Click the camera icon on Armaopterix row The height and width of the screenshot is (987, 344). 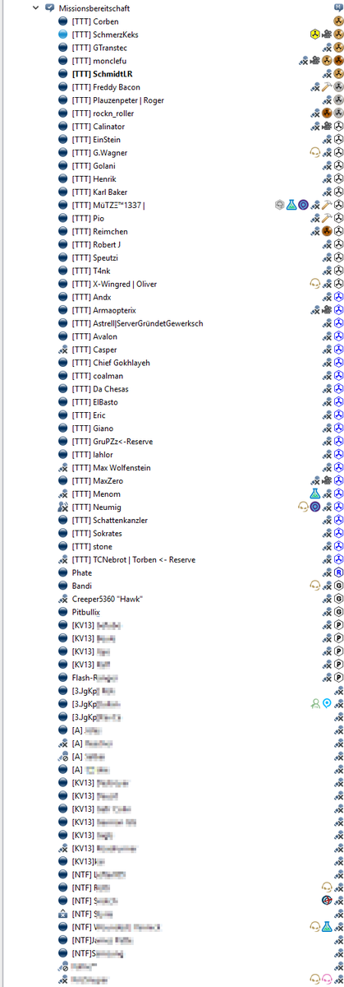tap(326, 311)
